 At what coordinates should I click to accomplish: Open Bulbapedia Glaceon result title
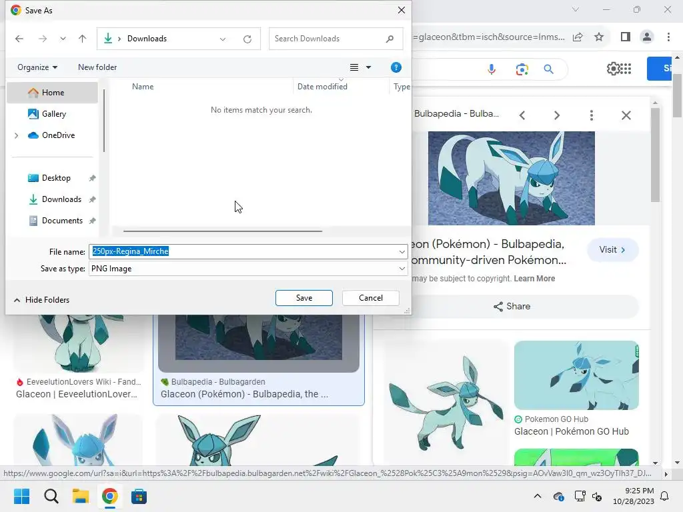pos(244,394)
